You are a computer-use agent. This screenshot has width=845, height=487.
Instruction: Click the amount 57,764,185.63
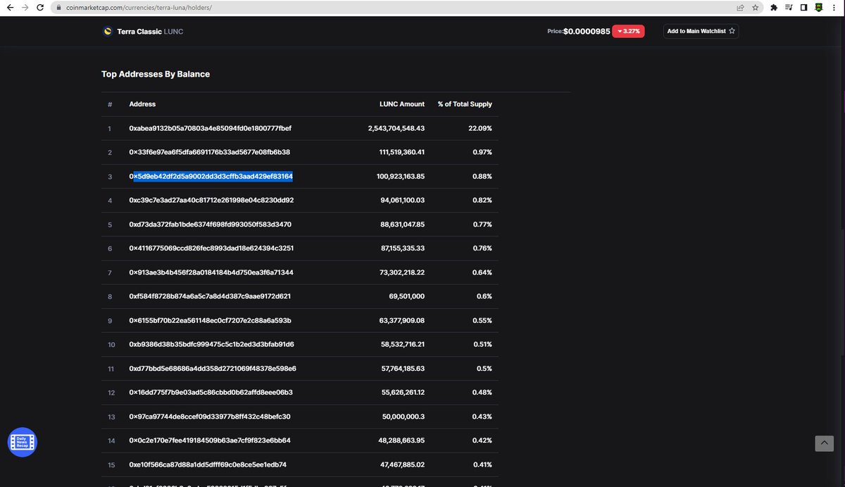coord(403,368)
